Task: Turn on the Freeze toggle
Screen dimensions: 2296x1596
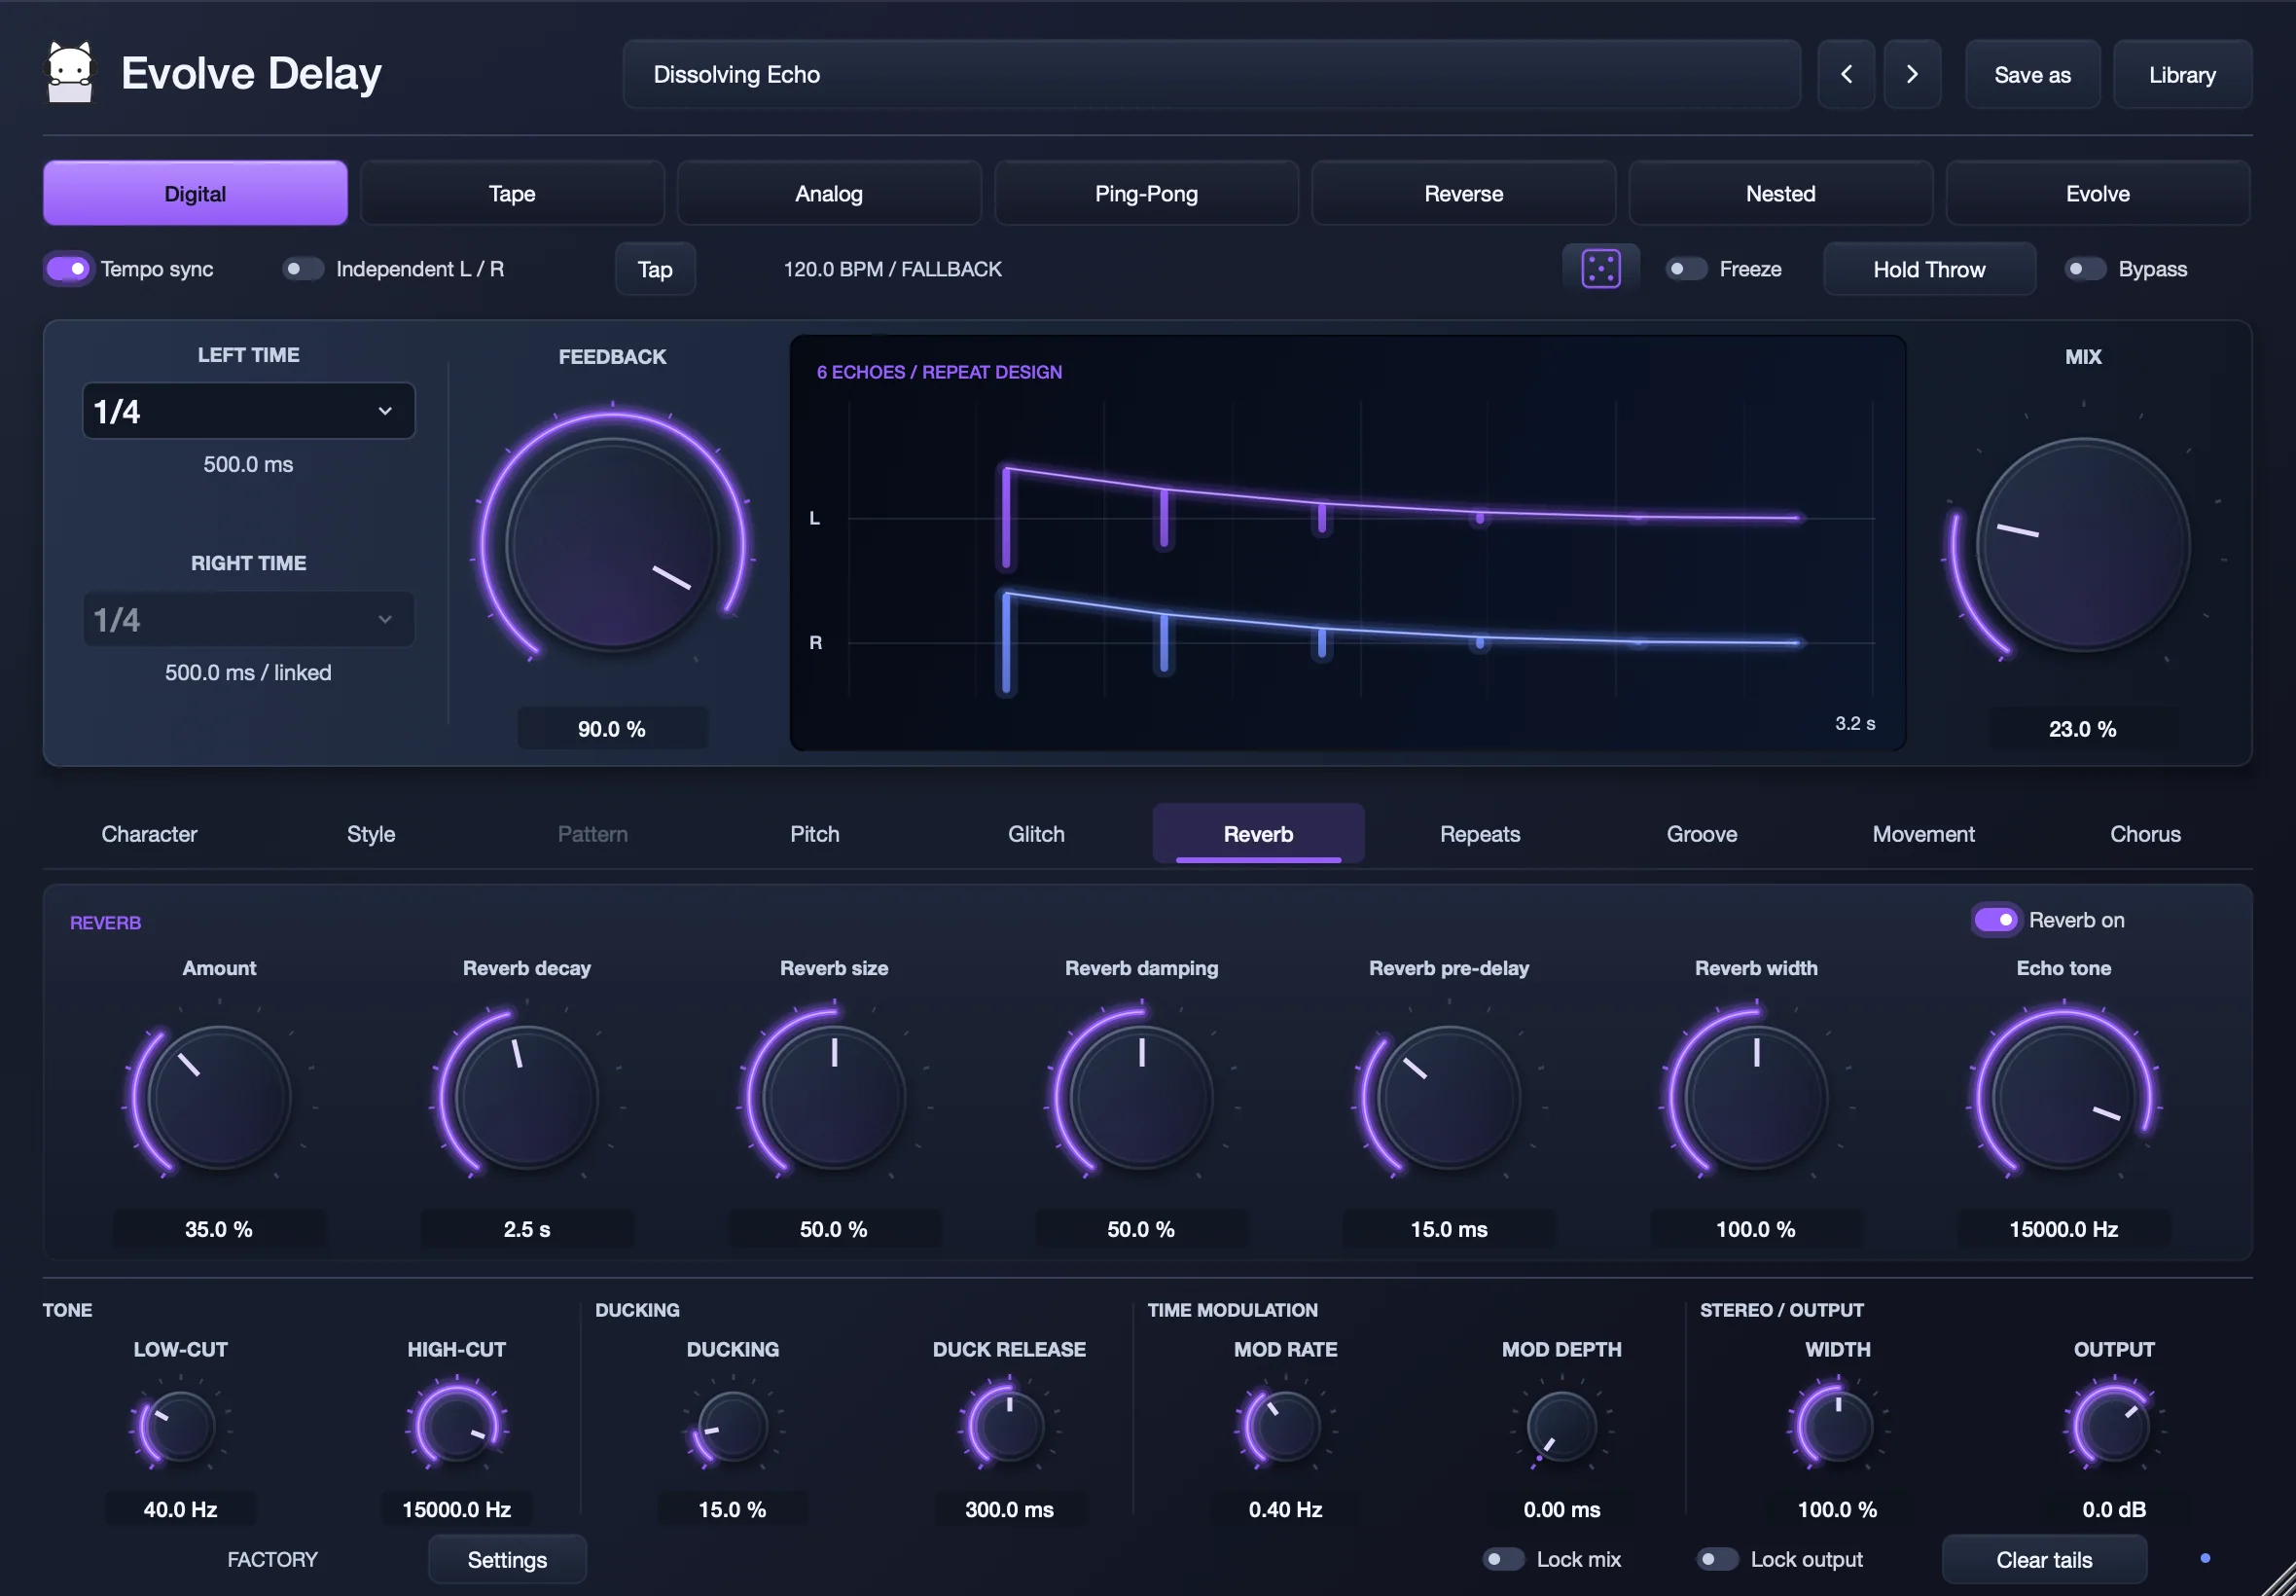Action: click(1686, 269)
